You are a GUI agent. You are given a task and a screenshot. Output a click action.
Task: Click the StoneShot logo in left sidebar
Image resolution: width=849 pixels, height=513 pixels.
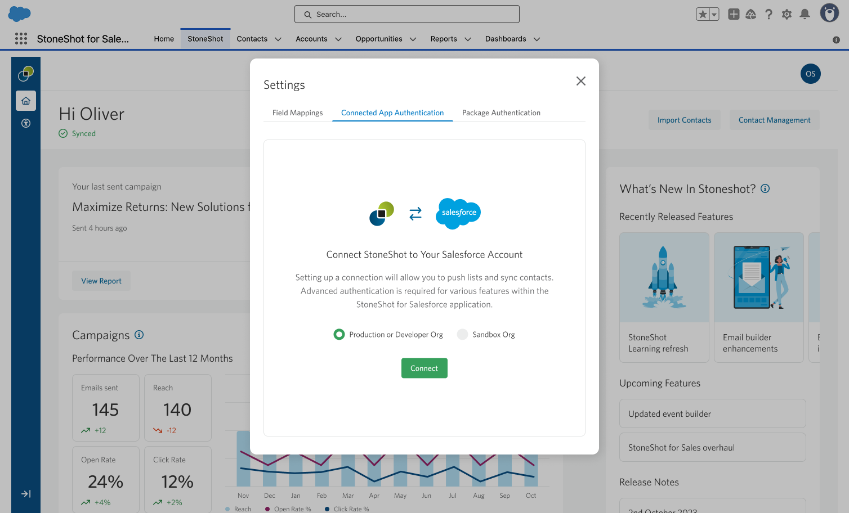point(26,73)
